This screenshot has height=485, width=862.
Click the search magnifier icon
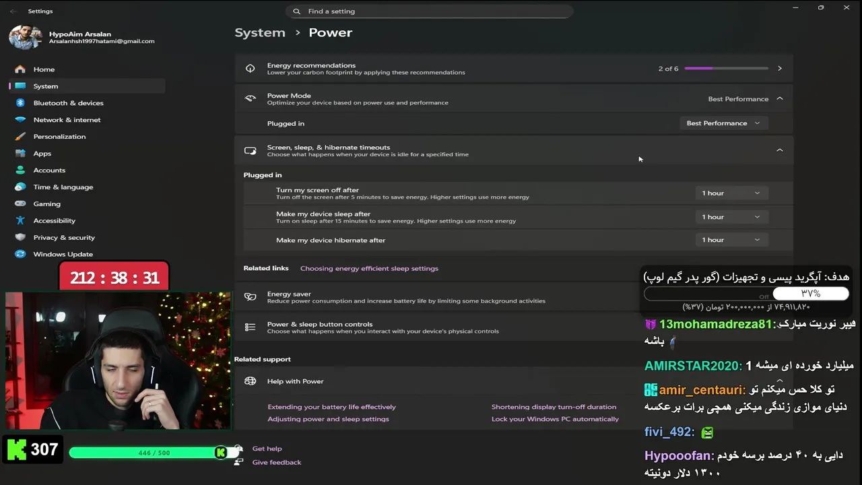point(297,11)
